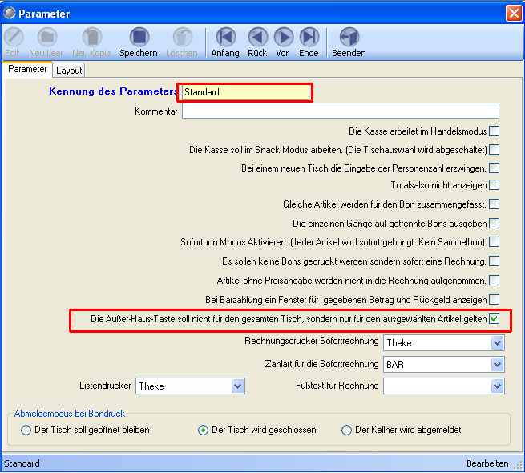Click the Kennung des Parameters field
The width and height of the screenshot is (525, 473).
[x=246, y=92]
